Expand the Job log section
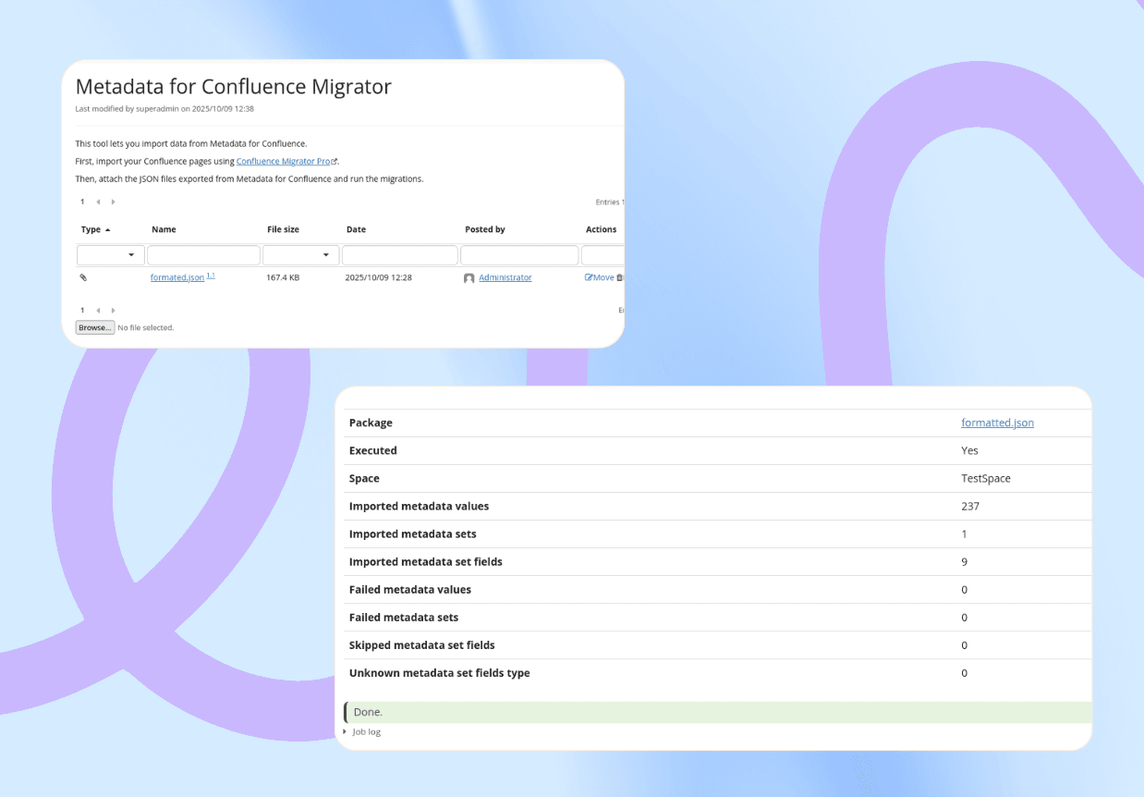This screenshot has height=797, width=1144. tap(362, 731)
